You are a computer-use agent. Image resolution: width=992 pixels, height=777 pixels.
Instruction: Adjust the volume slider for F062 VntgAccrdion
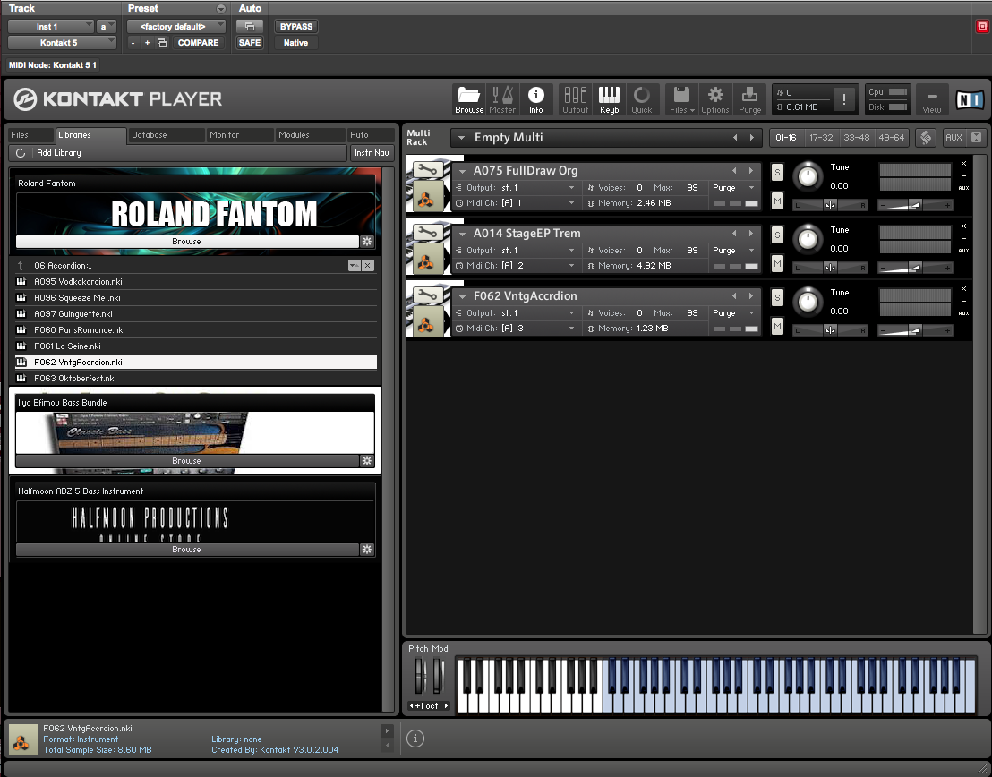pyautogui.click(x=915, y=330)
